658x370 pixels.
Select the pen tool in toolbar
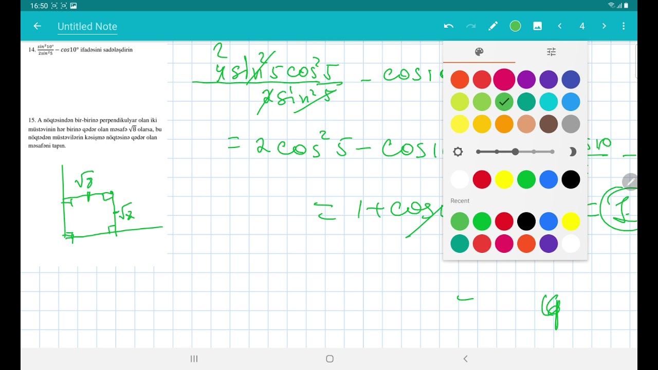click(x=493, y=26)
